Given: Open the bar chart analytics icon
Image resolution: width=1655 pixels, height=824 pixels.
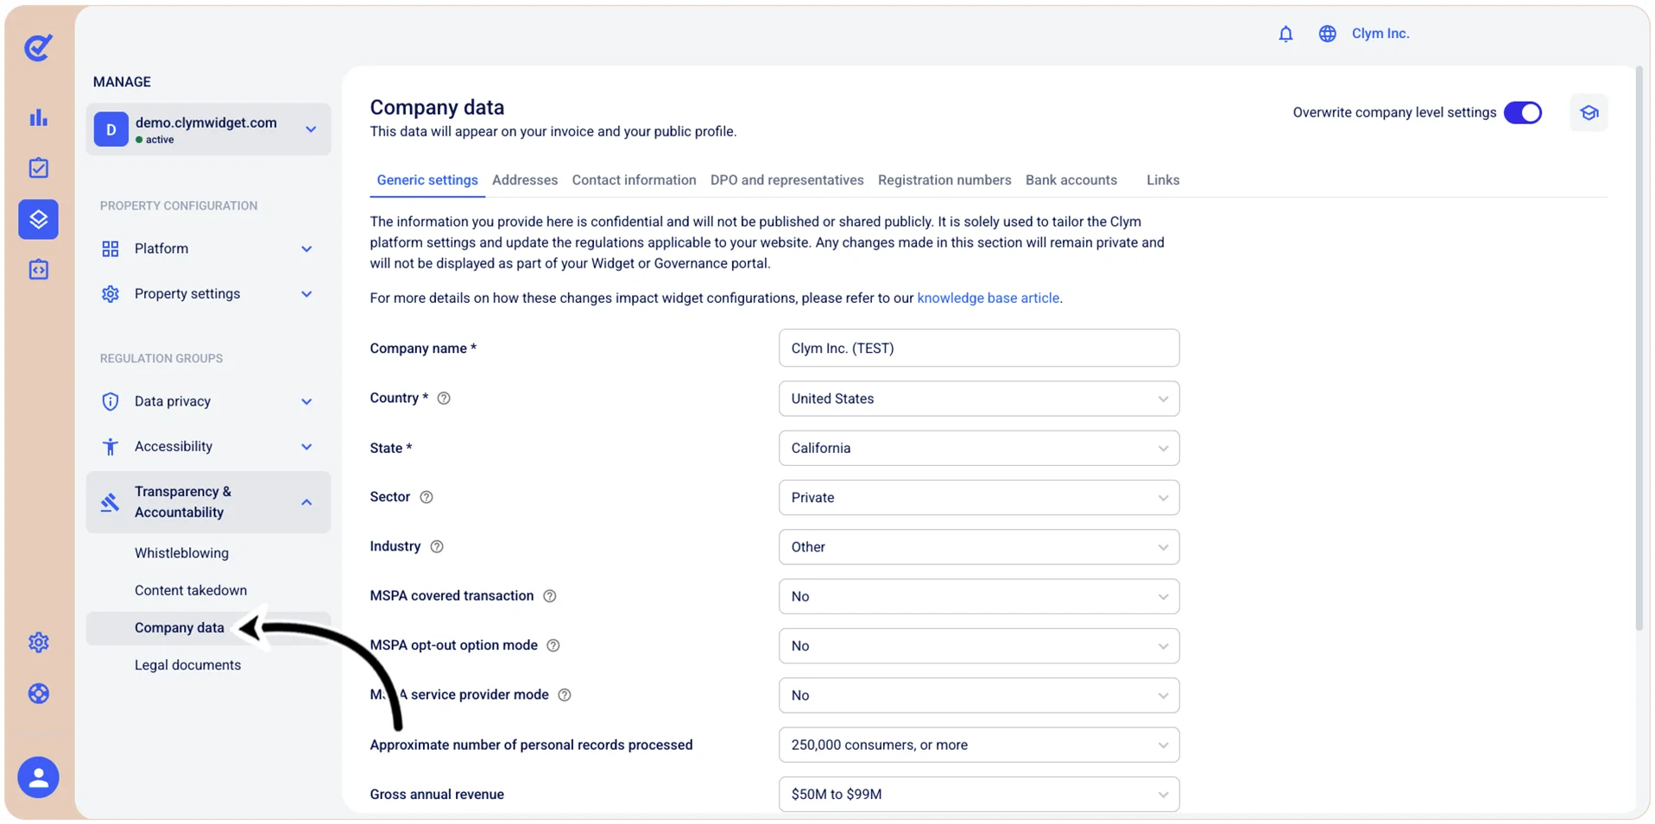Looking at the screenshot, I should point(38,117).
